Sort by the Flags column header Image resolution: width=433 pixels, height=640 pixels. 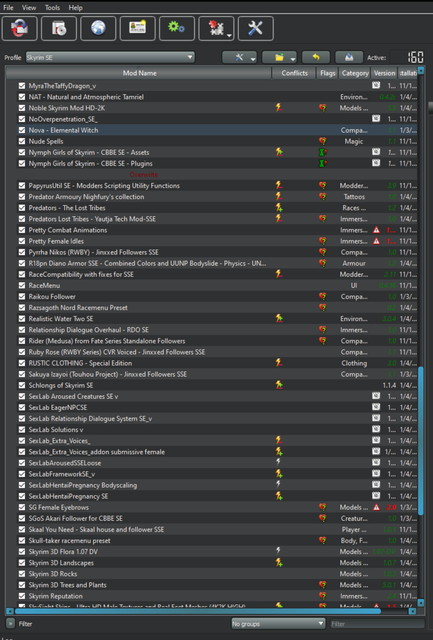327,73
